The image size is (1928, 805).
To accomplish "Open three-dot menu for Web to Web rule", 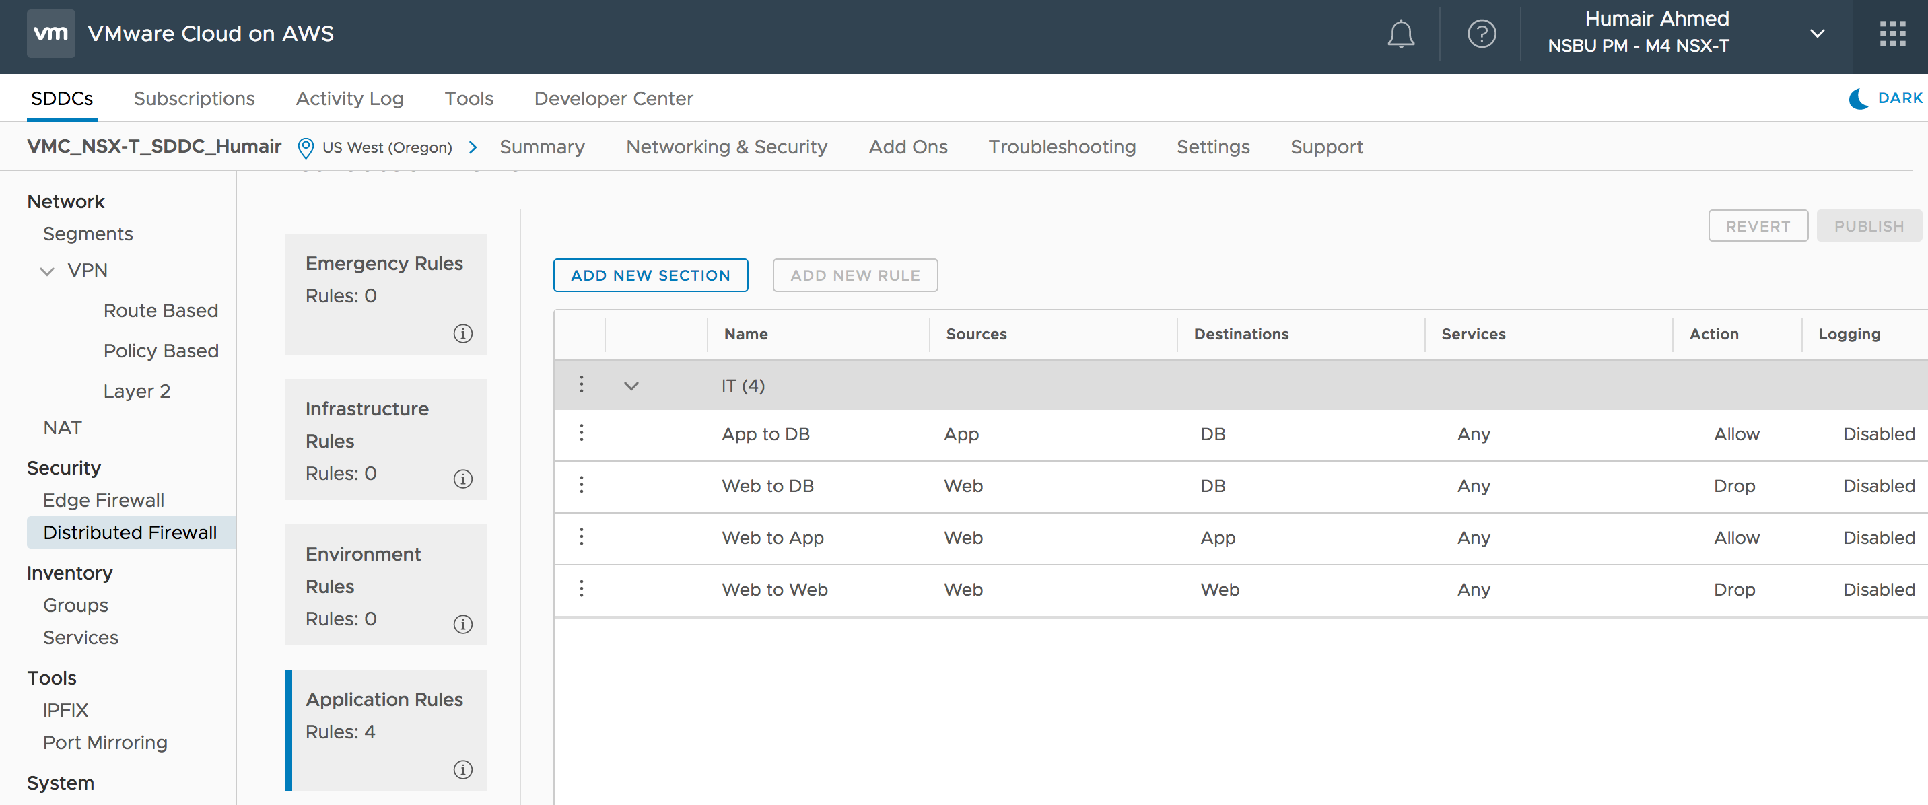I will click(x=582, y=590).
